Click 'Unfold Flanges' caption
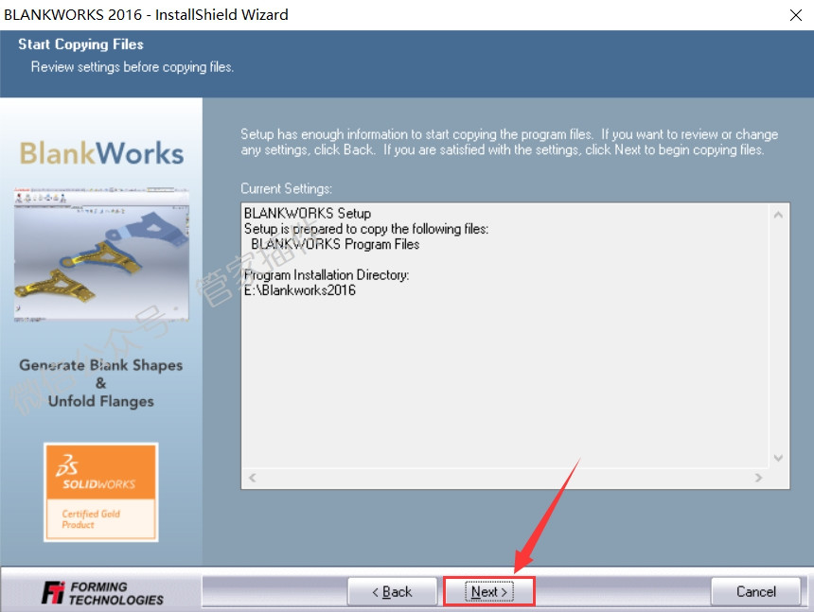This screenshot has width=814, height=612. (x=101, y=401)
